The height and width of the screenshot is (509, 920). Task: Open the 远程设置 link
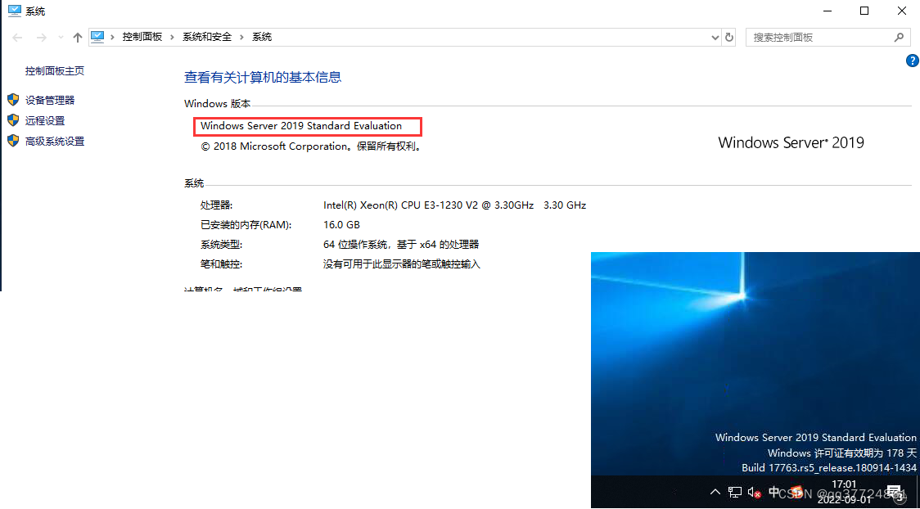pyautogui.click(x=44, y=121)
